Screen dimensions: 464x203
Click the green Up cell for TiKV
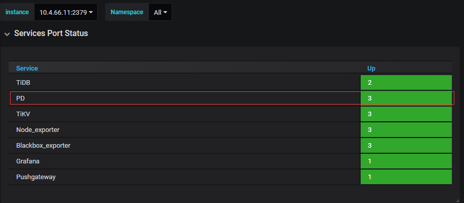tap(406, 114)
